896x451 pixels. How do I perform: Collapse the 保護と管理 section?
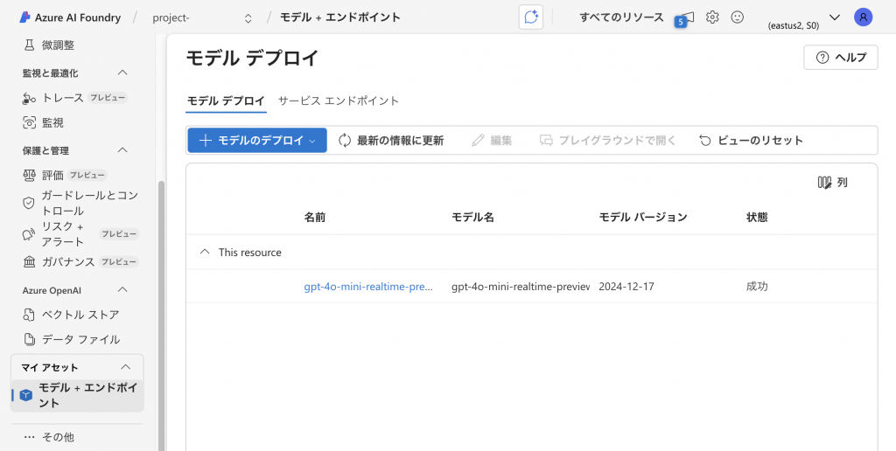[122, 150]
